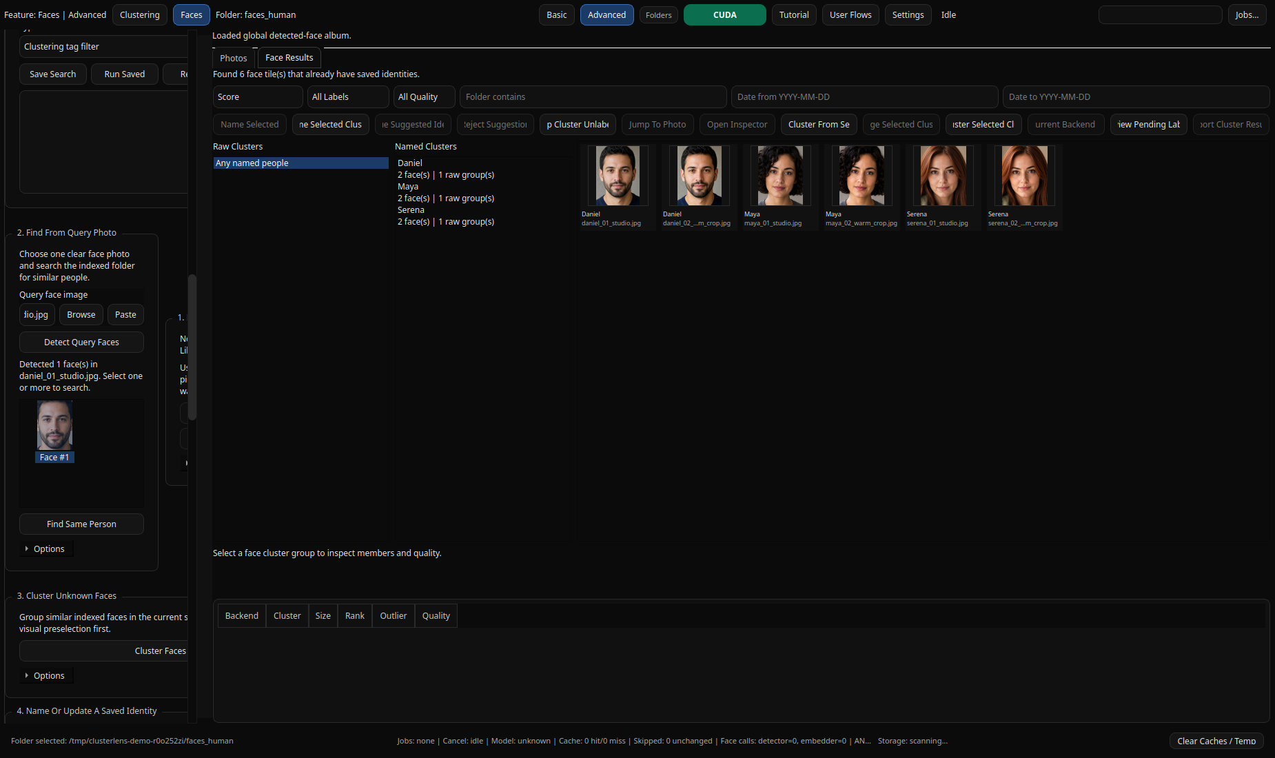
Task: Select the Faces feature tab
Action: pos(192,14)
